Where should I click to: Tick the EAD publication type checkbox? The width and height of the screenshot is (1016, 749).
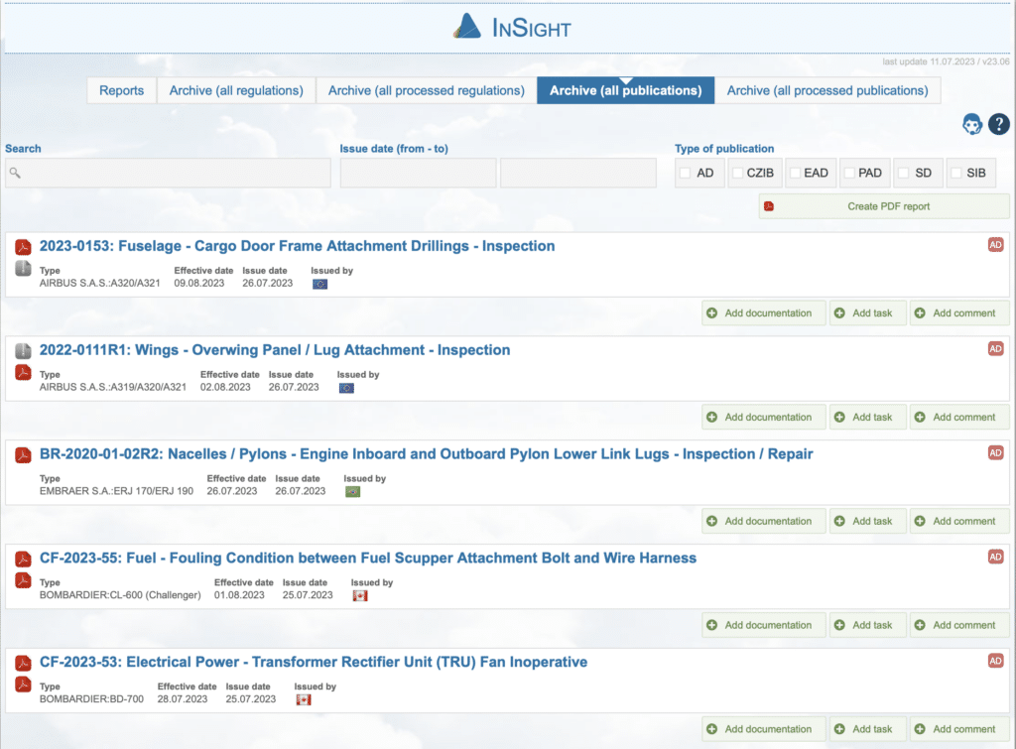click(795, 173)
